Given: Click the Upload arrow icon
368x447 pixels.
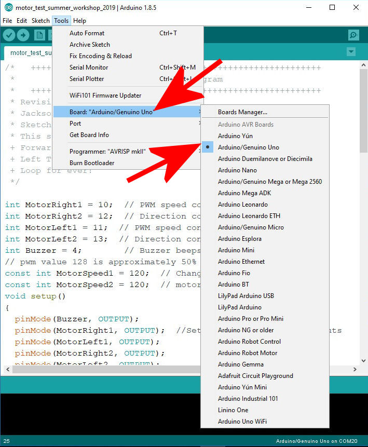Looking at the screenshot, I should pyautogui.click(x=23, y=35).
